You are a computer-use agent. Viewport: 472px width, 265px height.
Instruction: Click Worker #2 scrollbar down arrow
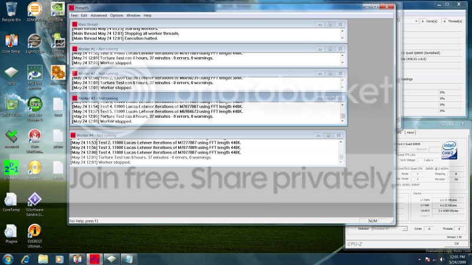tap(342, 87)
